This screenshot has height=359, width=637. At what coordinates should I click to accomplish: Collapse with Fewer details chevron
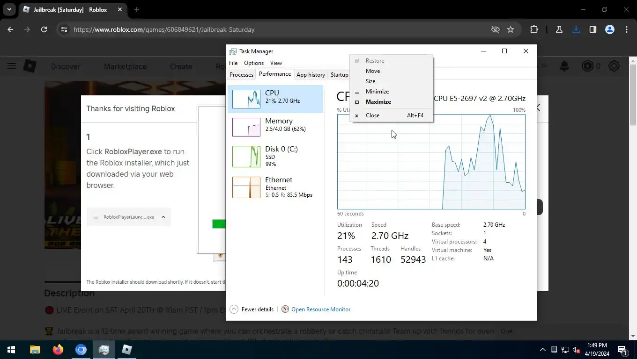click(234, 309)
